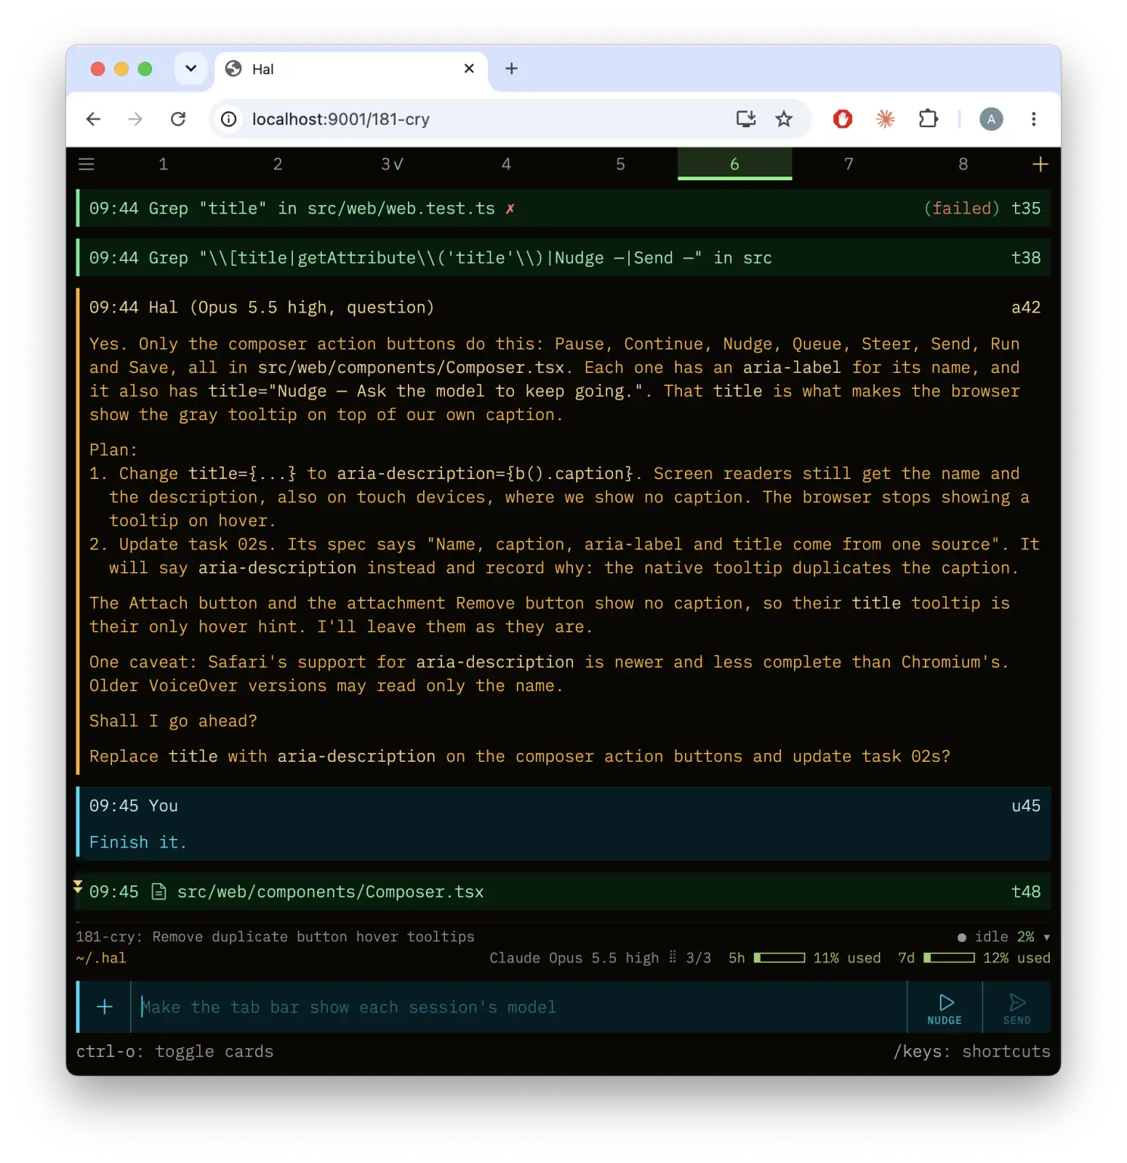Open the browser three-dot menu
1127x1163 pixels.
(x=1033, y=119)
